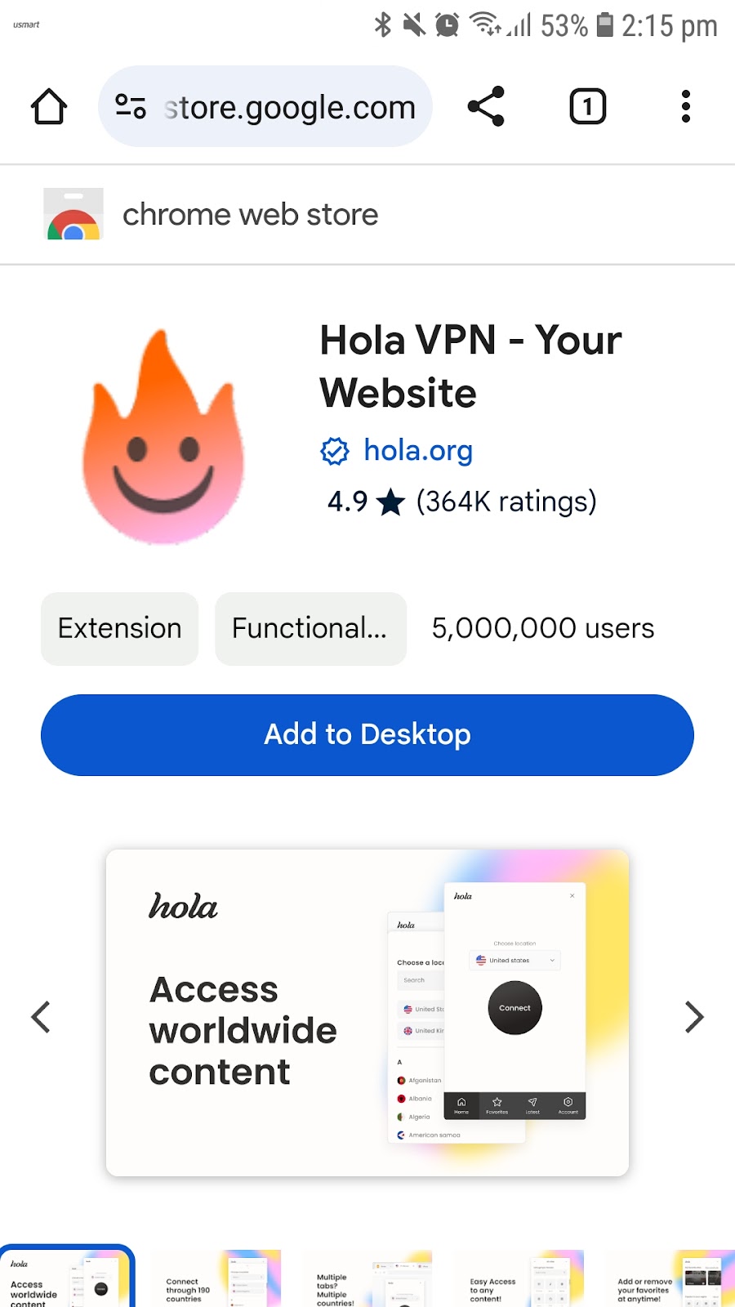This screenshot has height=1307, width=735.
Task: Open the hola.org publisher link
Action: click(418, 450)
